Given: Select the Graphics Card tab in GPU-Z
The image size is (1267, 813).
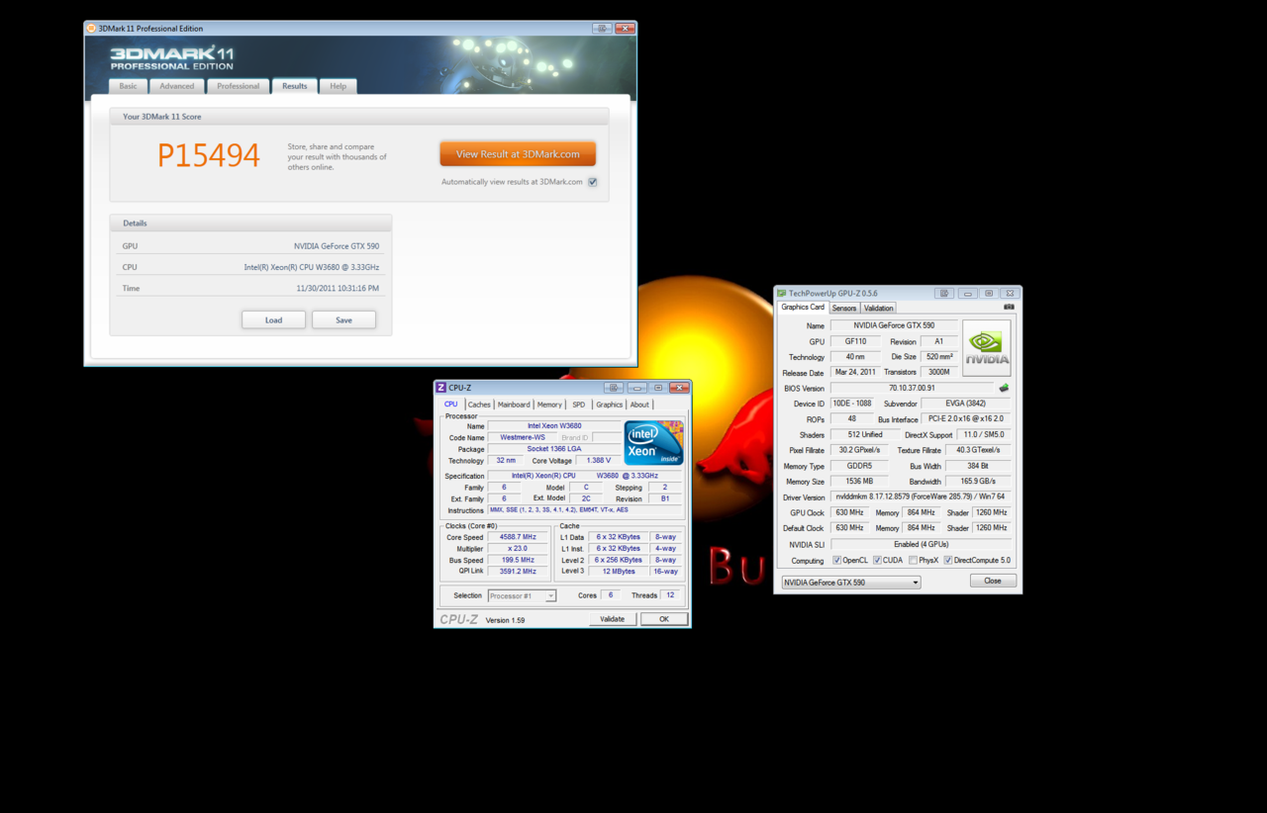Looking at the screenshot, I should tap(803, 307).
